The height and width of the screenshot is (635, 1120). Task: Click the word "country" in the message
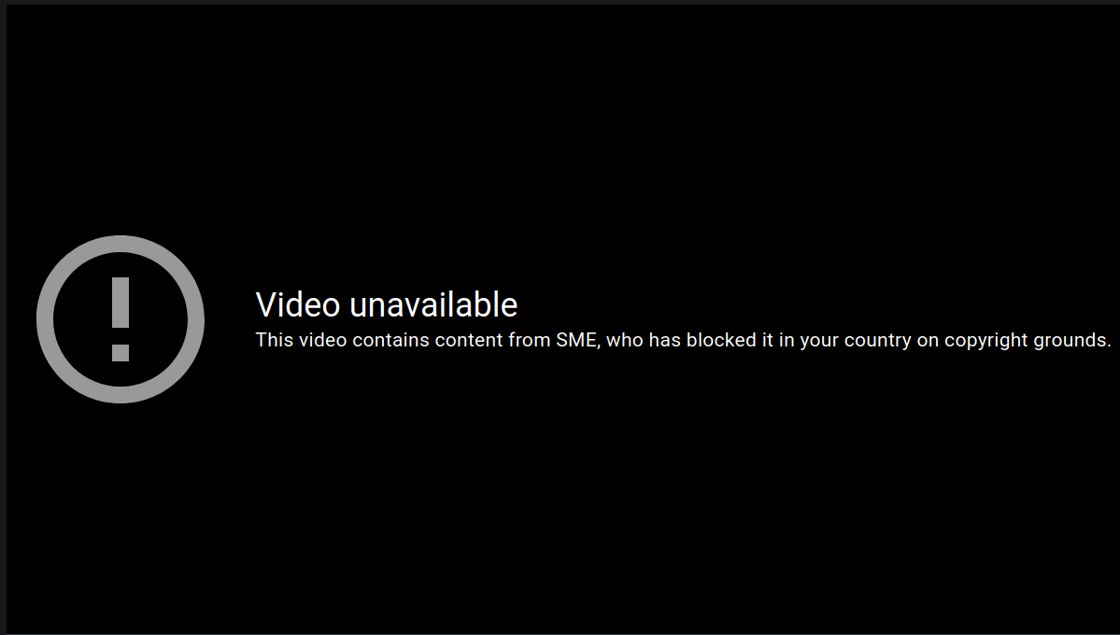877,342
